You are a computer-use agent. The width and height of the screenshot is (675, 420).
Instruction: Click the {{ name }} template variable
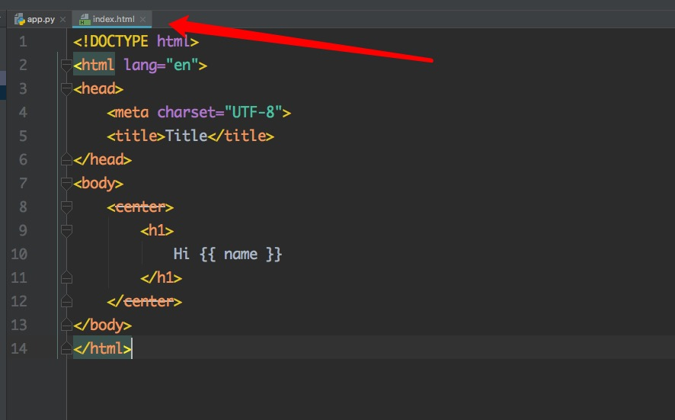pyautogui.click(x=241, y=254)
